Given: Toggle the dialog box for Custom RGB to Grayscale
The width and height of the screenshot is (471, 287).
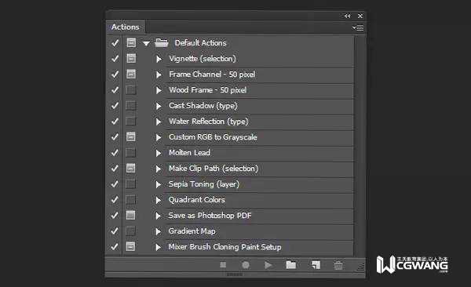Looking at the screenshot, I should click(131, 137).
